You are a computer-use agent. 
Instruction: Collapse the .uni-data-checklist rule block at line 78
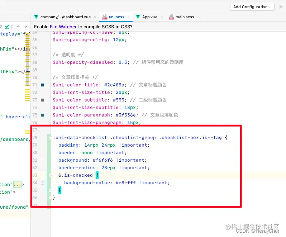click(51, 138)
